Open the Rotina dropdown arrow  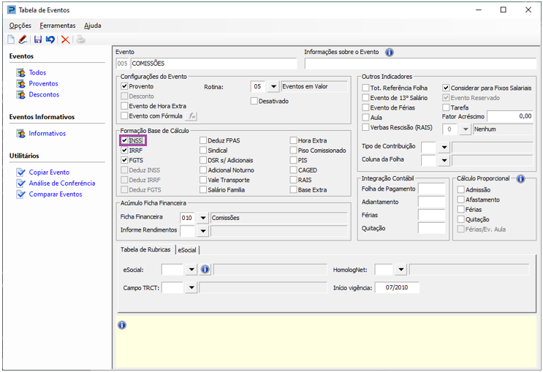[273, 86]
